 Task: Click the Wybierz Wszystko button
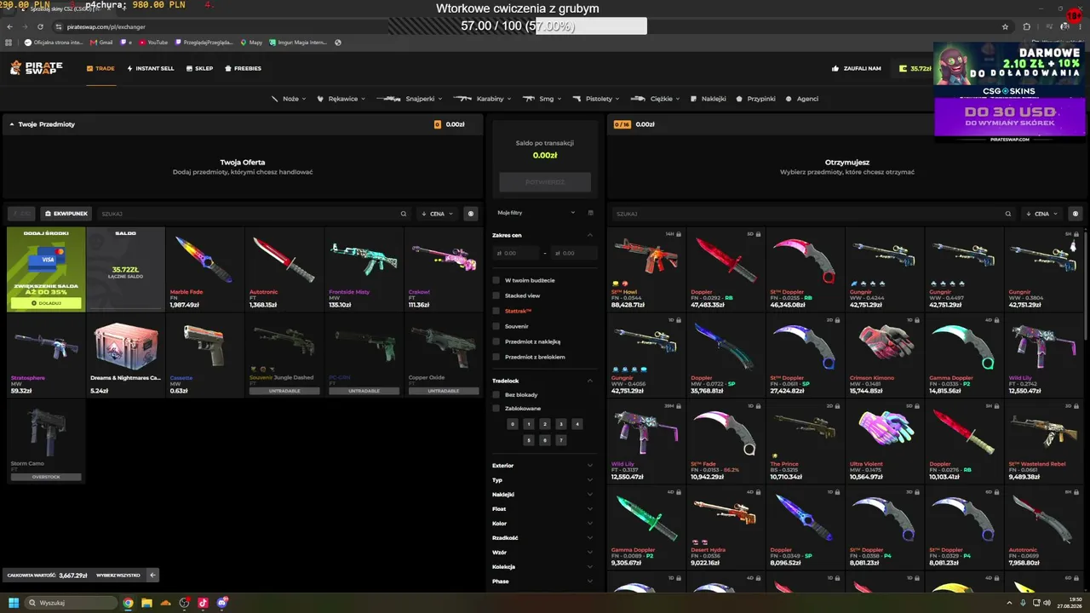click(x=118, y=576)
